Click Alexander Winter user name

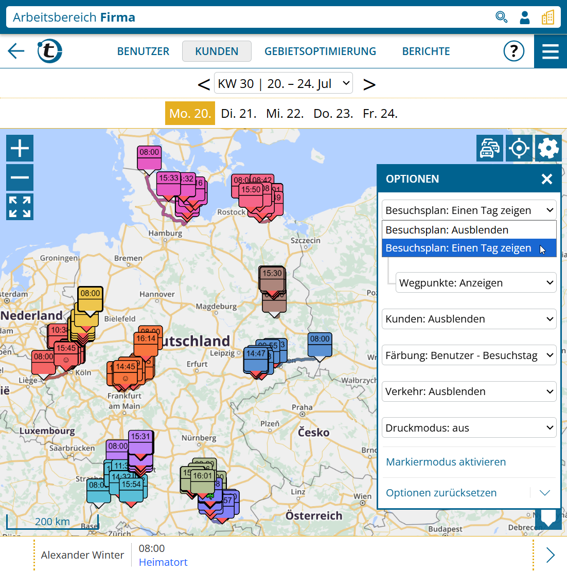tap(82, 555)
